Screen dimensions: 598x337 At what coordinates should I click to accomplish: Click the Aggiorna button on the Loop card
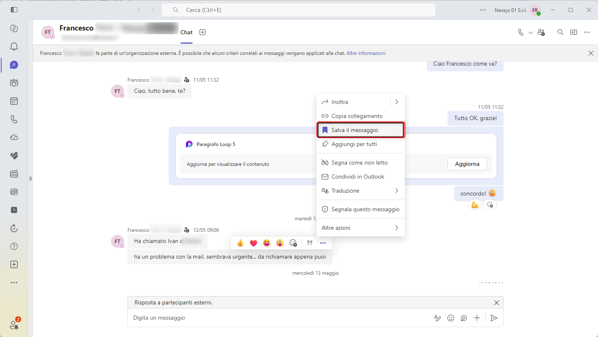pyautogui.click(x=467, y=164)
